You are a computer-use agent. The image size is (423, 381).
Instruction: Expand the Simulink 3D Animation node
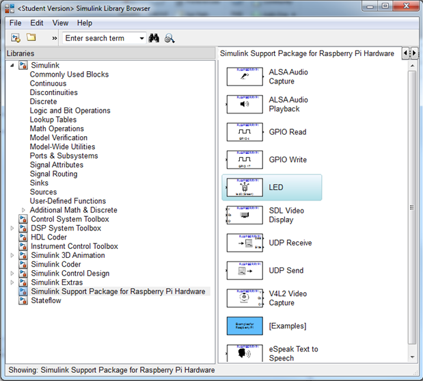(x=12, y=255)
